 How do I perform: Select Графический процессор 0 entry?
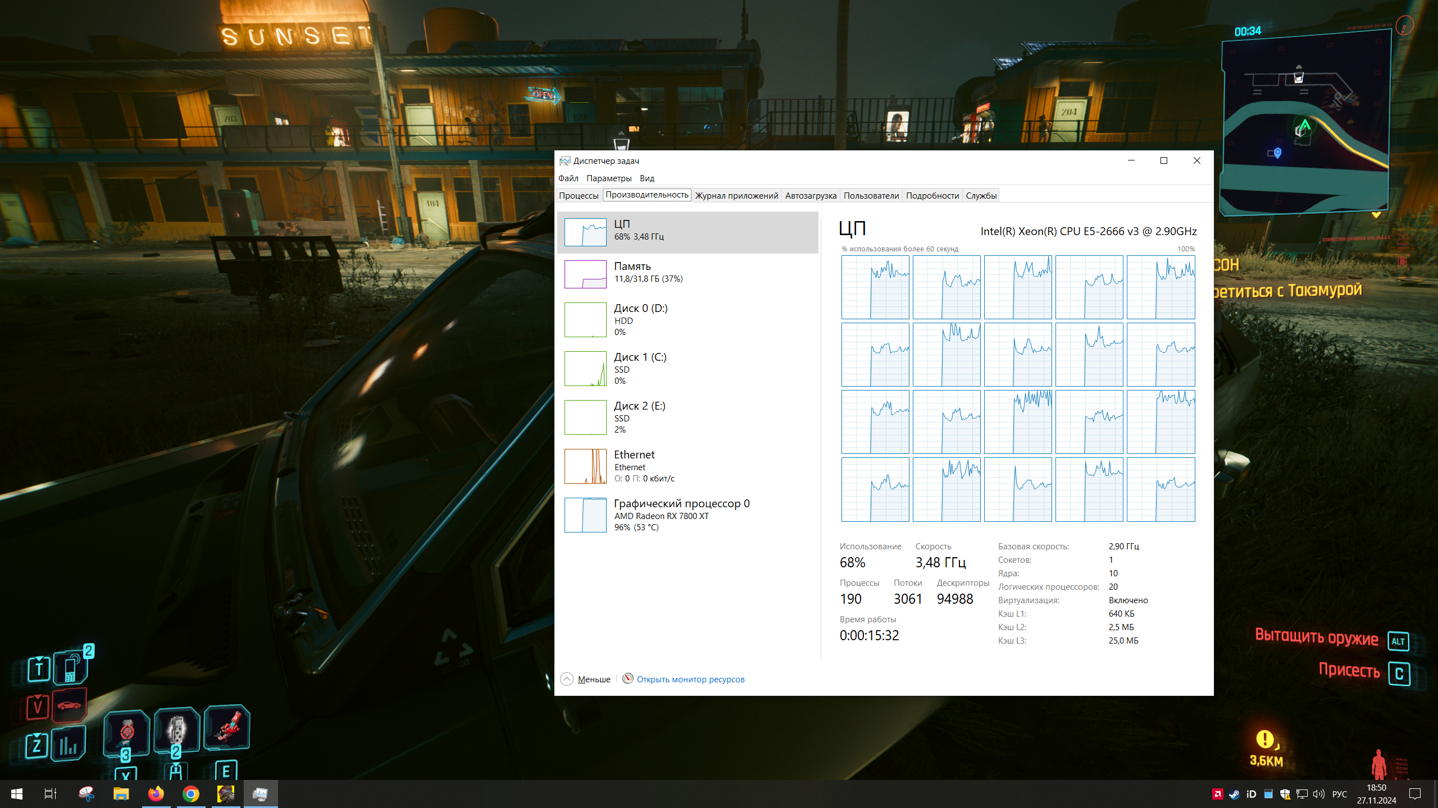point(687,515)
